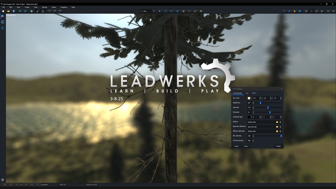Switch to the Effects tab

coord(254,93)
